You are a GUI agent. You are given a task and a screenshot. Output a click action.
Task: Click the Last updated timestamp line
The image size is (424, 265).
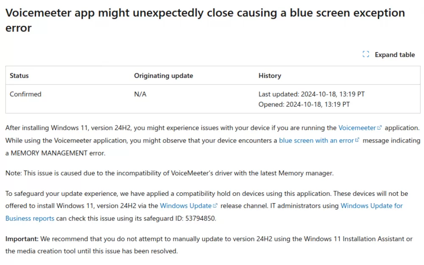(x=311, y=94)
